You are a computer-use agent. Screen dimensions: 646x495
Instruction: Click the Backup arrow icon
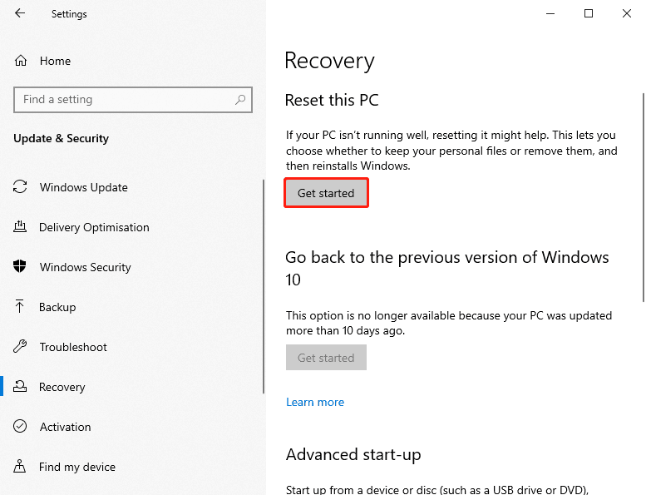click(20, 307)
